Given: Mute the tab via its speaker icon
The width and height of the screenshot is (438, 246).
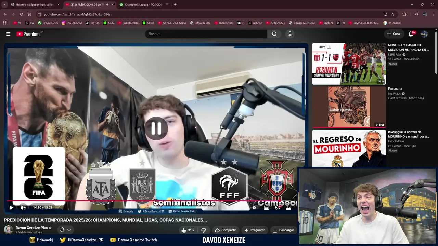Looking at the screenshot, I should (x=107, y=5).
